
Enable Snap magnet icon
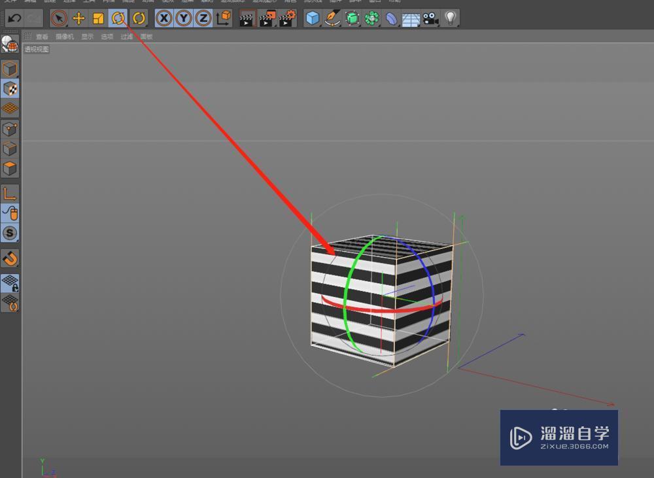pyautogui.click(x=10, y=258)
